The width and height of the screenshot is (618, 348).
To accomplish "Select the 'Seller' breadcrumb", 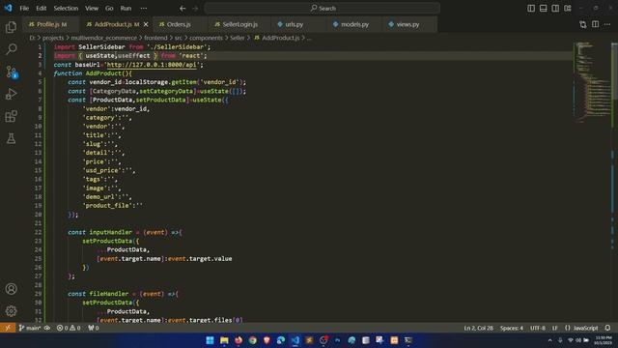I will [238, 38].
